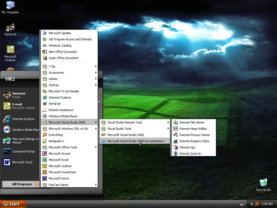Image resolution: width=277 pixels, height=208 pixels.
Task: Launch Internet Explorer from All Programs list
Action: click(69, 97)
